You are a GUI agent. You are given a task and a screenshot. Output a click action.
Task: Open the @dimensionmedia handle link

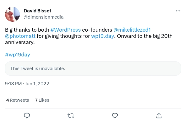click(44, 17)
